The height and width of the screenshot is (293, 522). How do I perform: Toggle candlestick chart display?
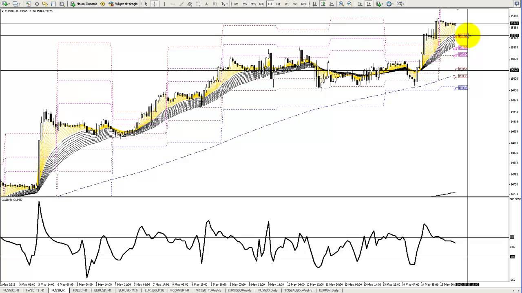click(323, 4)
